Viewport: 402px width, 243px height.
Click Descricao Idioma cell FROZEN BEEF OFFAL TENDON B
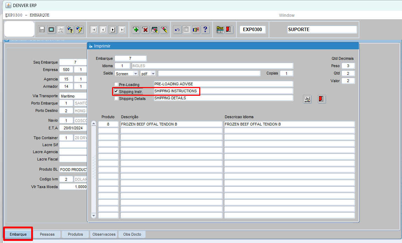(x=290, y=124)
